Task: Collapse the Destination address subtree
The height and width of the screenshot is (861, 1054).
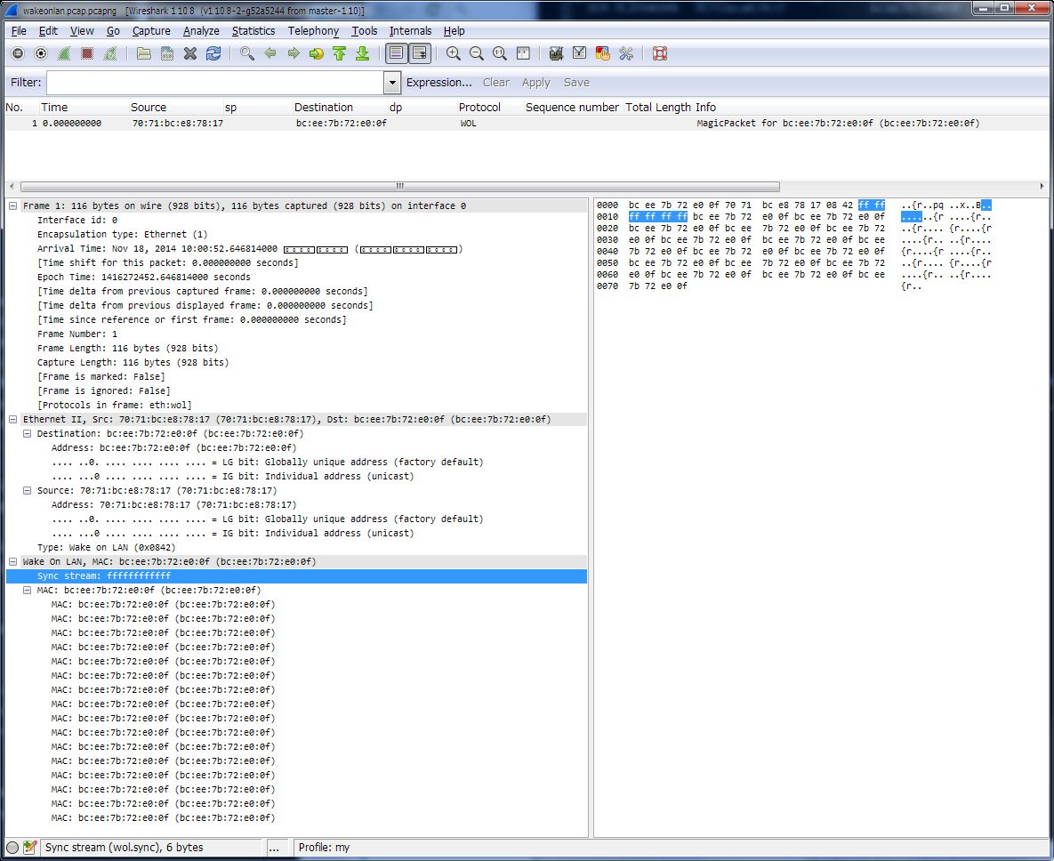Action: pyautogui.click(x=27, y=433)
